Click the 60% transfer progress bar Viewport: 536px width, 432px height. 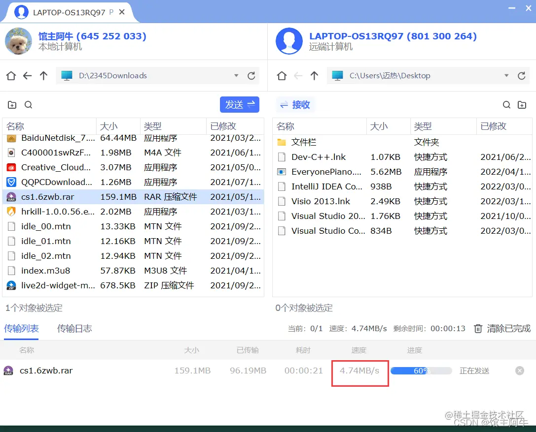coord(421,370)
